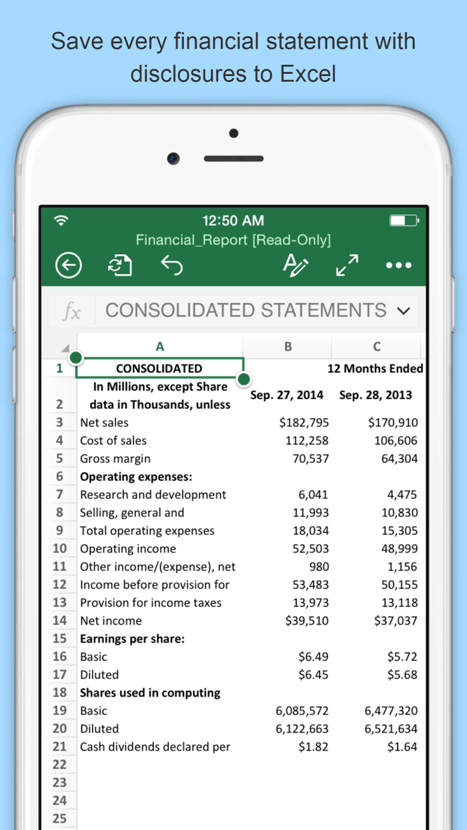Select column C header
This screenshot has height=830, width=467.
[377, 346]
